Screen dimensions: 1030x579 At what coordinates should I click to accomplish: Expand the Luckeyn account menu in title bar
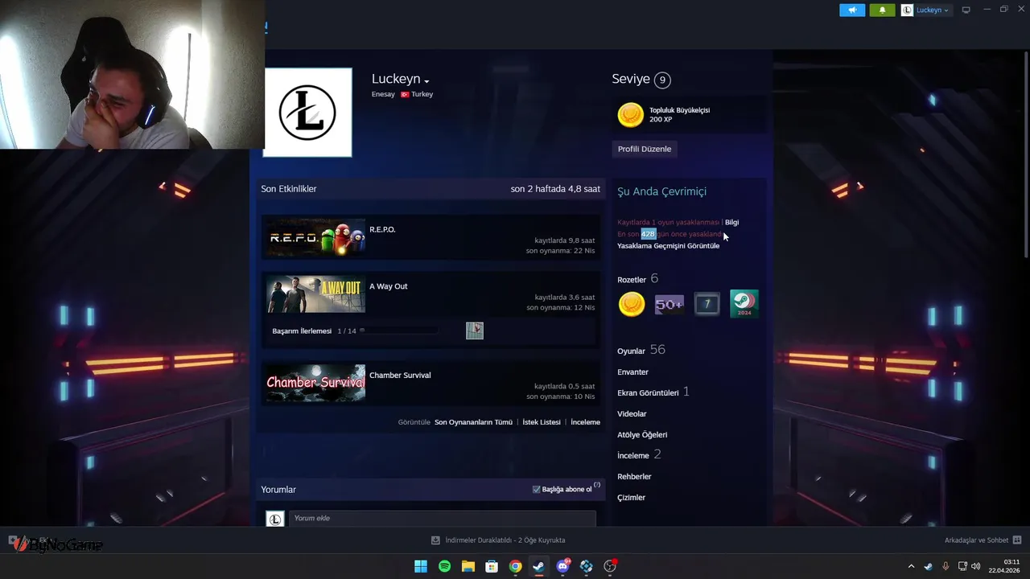pos(926,10)
